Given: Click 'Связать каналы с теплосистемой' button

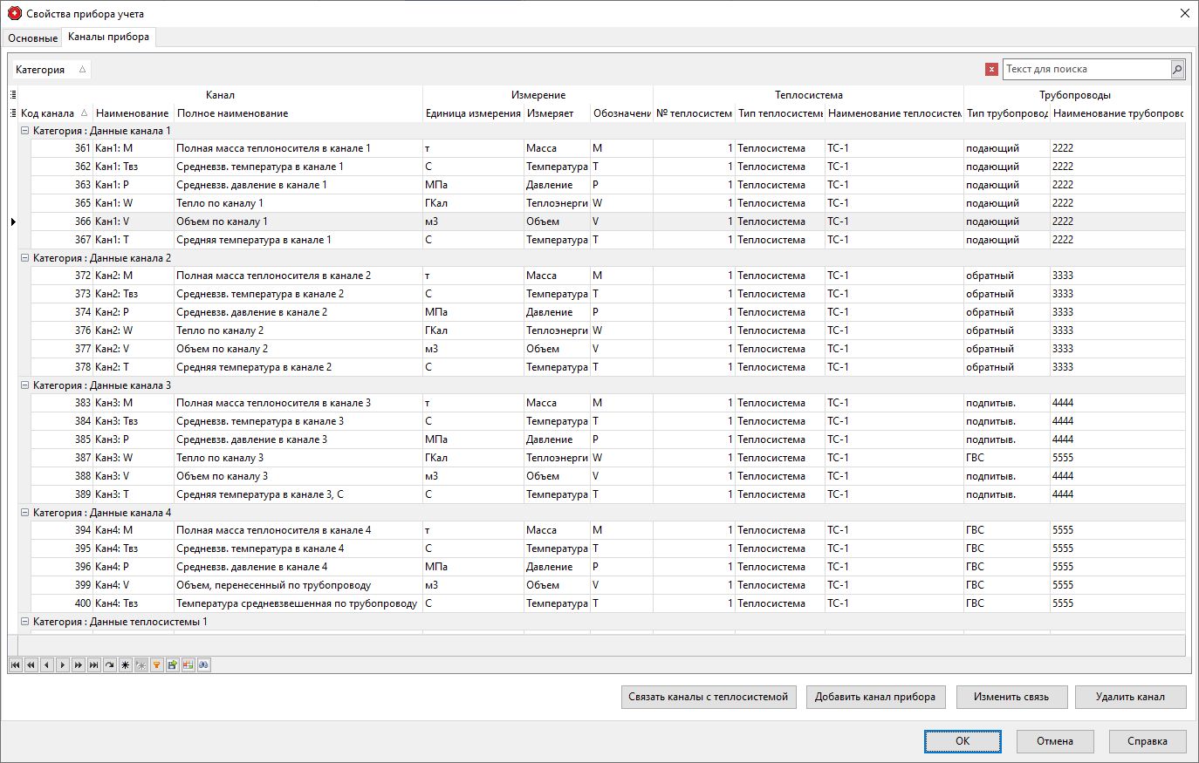Looking at the screenshot, I should [708, 697].
